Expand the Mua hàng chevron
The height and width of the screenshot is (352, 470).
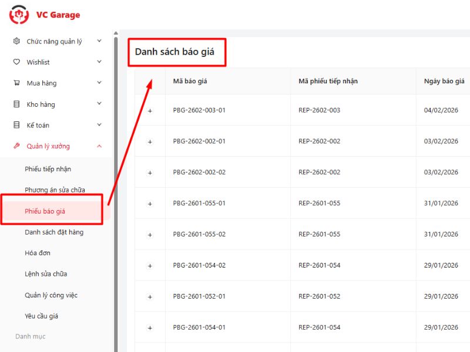pyautogui.click(x=99, y=83)
